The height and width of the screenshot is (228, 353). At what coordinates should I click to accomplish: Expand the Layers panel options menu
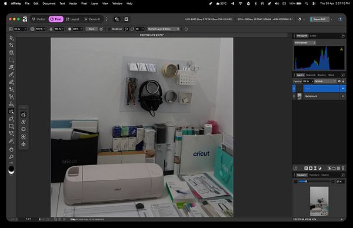pyautogui.click(x=342, y=75)
